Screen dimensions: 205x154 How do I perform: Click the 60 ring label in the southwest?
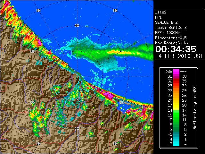point(38,144)
